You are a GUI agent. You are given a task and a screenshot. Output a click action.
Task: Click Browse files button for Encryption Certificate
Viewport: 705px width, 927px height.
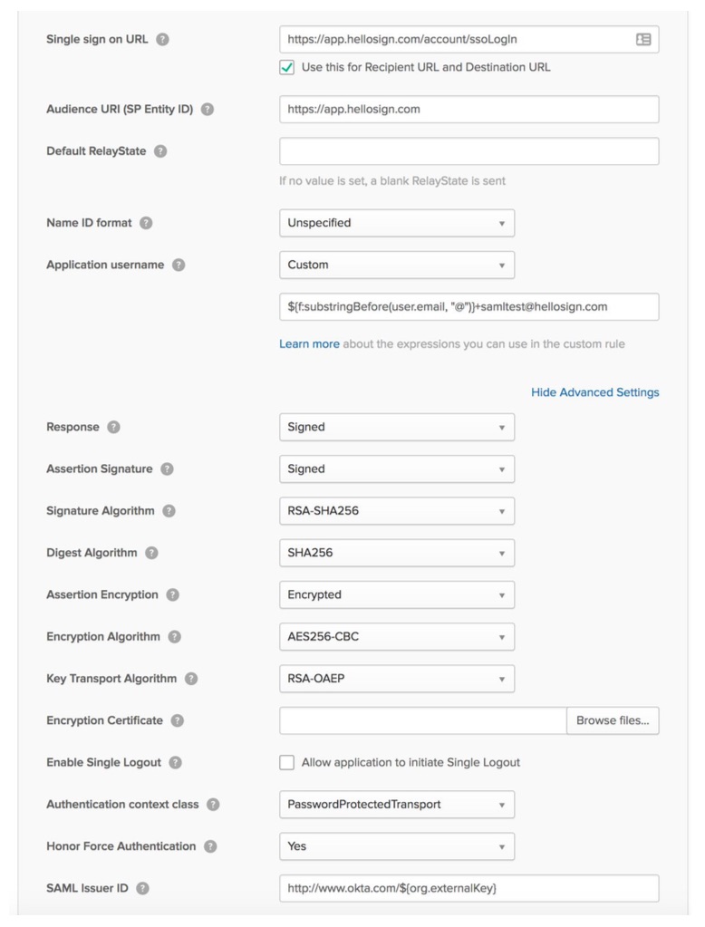pos(613,721)
